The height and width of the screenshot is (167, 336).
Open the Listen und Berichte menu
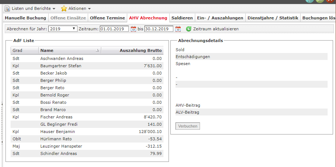(30, 8)
